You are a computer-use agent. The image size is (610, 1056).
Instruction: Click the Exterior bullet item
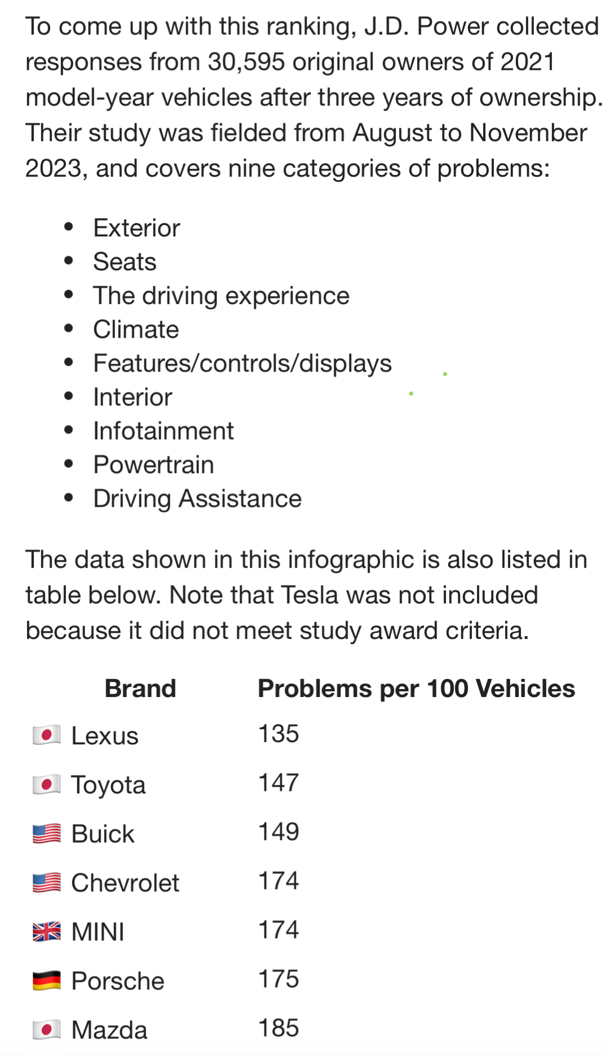point(136,228)
